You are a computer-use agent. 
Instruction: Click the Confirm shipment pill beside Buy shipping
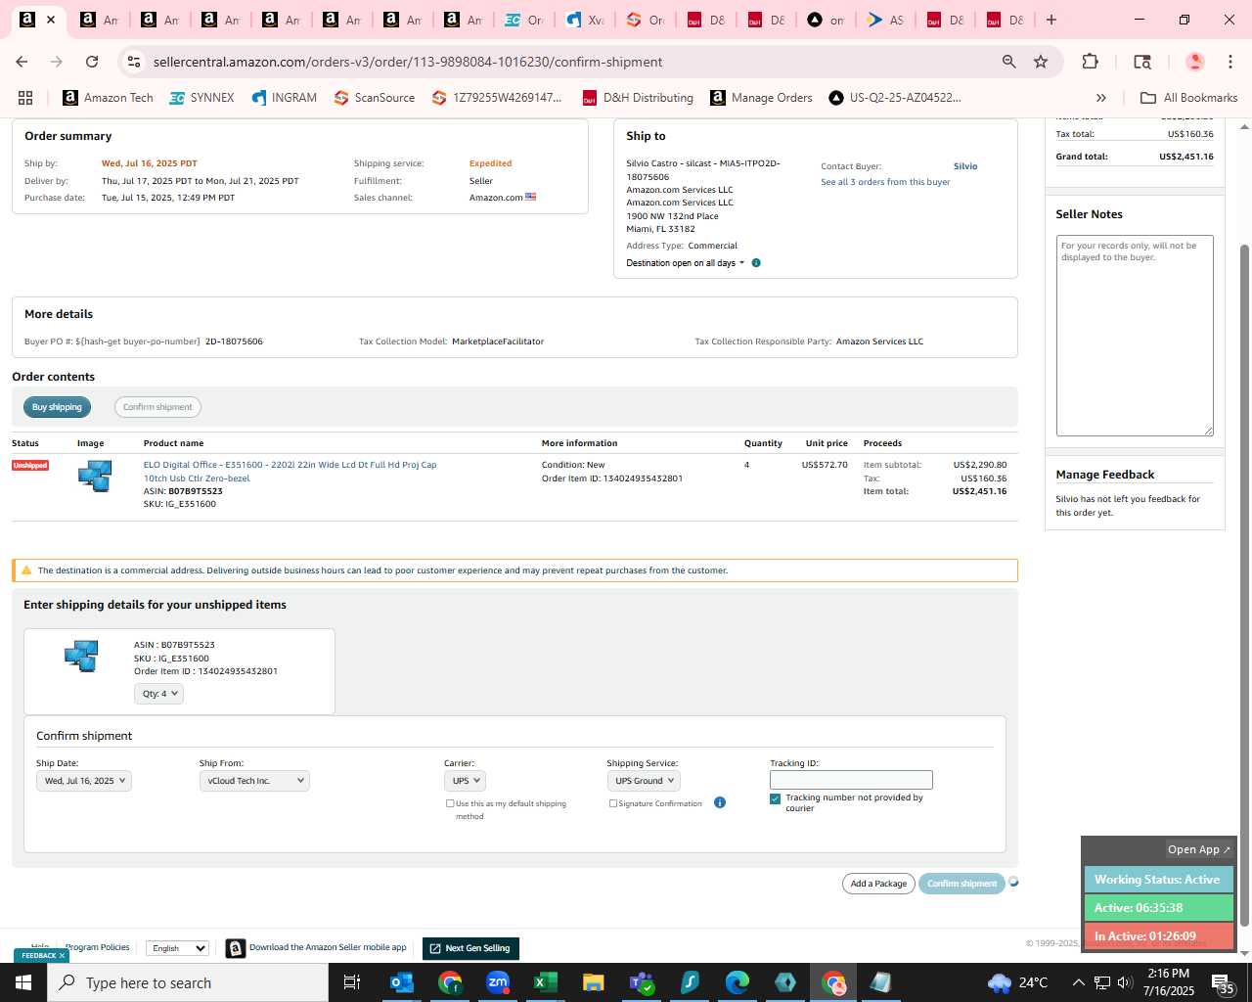[157, 407]
